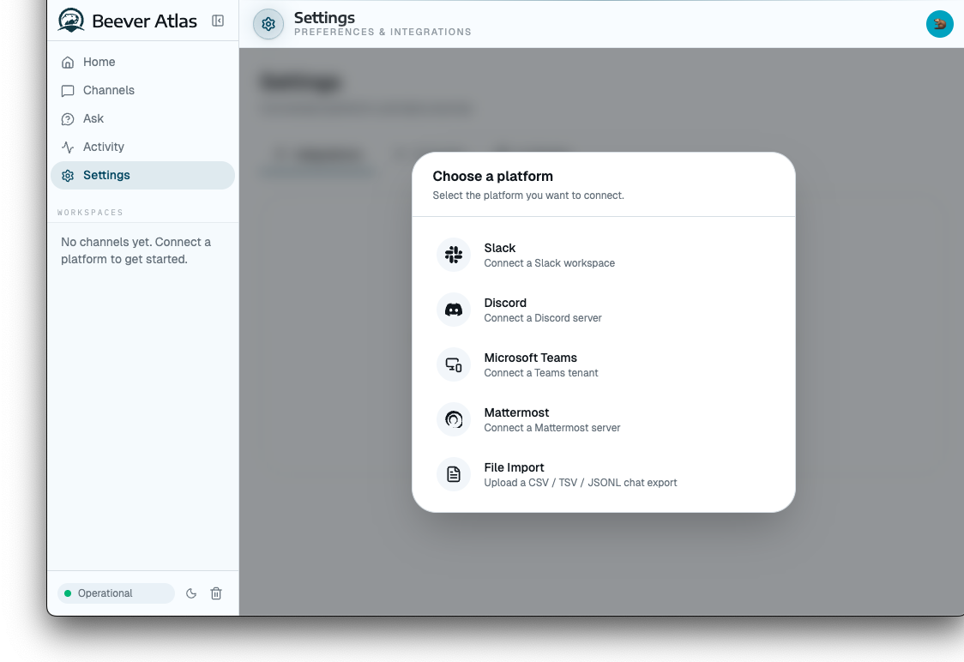Collapse the sidebar panel icon

(x=218, y=21)
